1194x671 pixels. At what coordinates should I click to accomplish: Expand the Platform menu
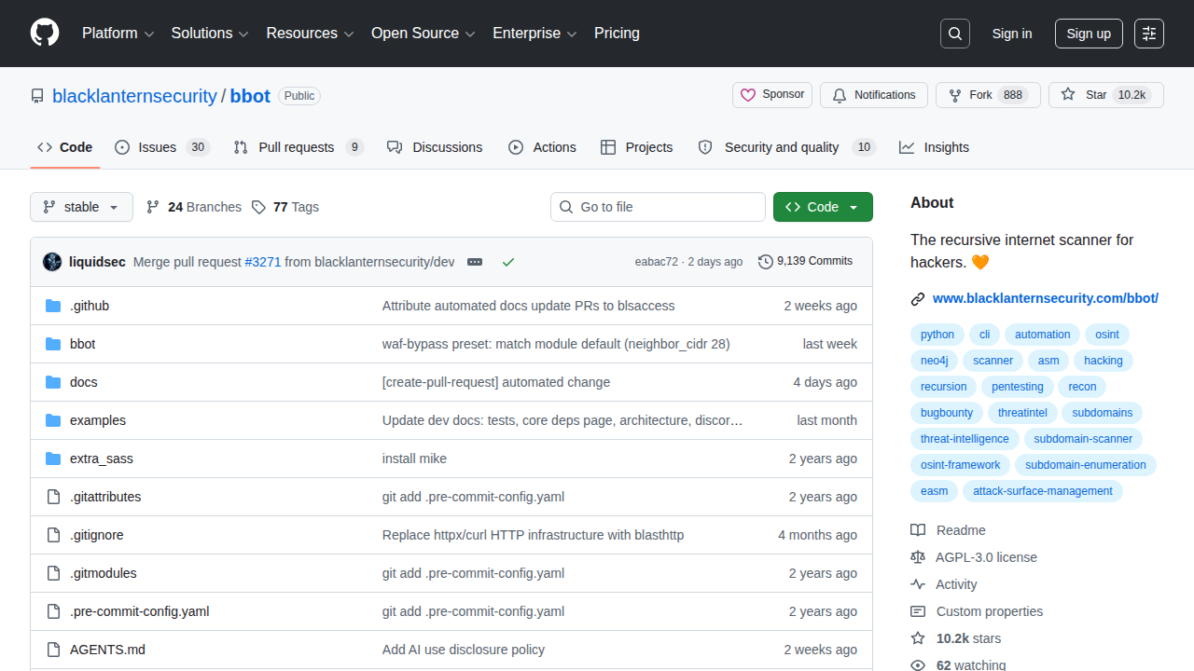click(118, 34)
